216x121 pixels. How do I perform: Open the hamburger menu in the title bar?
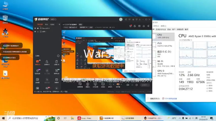coord(140,19)
